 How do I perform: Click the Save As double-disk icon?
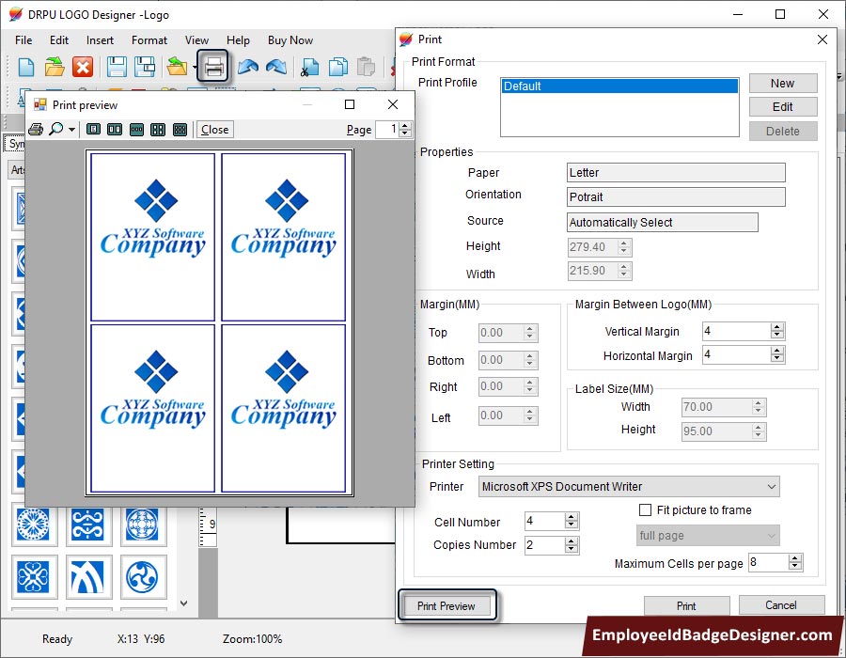(145, 68)
